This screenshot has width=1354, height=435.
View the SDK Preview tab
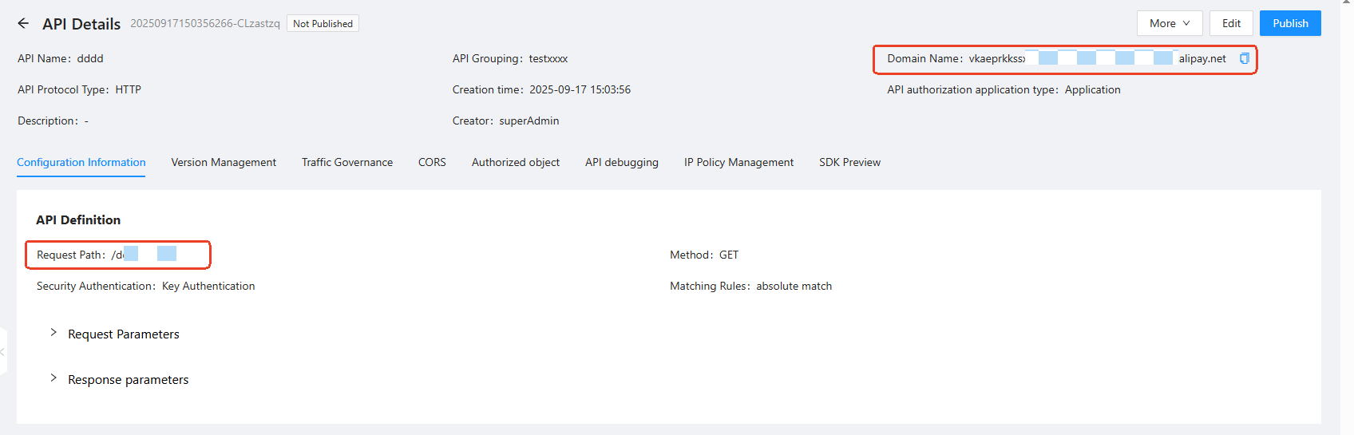tap(849, 162)
